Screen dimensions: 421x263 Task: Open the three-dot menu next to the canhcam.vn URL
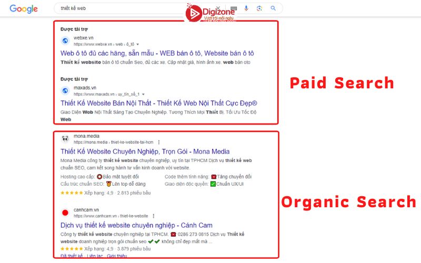tap(154, 216)
